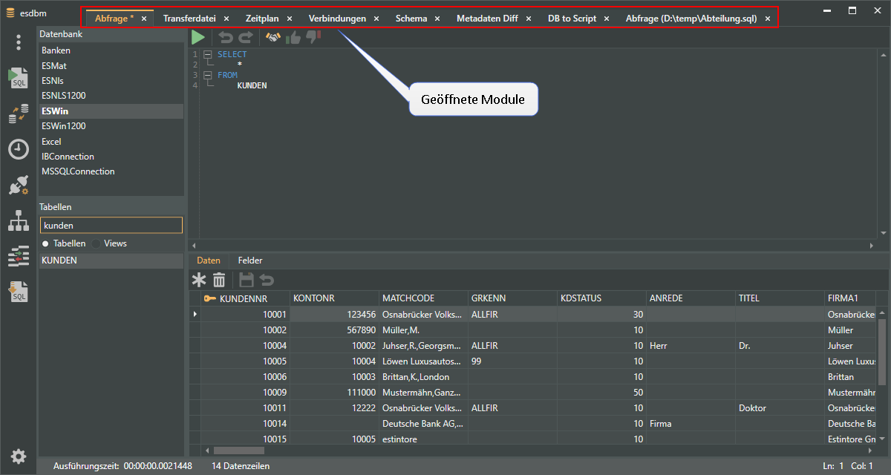Select the Banken database
The height and width of the screenshot is (475, 891).
click(111, 50)
